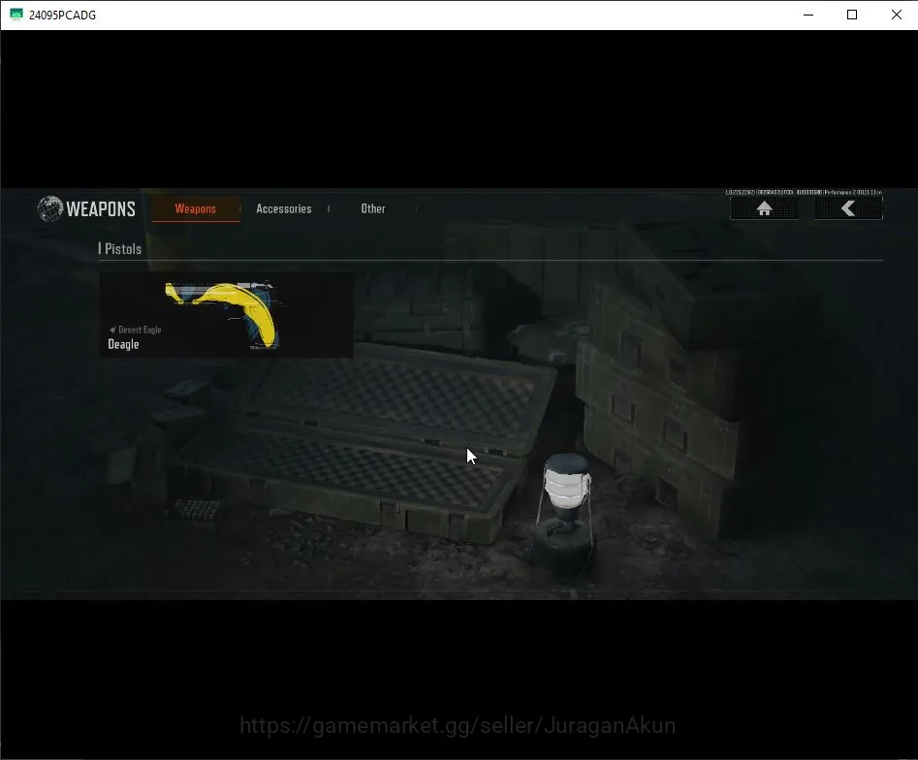This screenshot has height=760, width=918.
Task: Click the 24095PCADG window title
Action: pyautogui.click(x=63, y=16)
